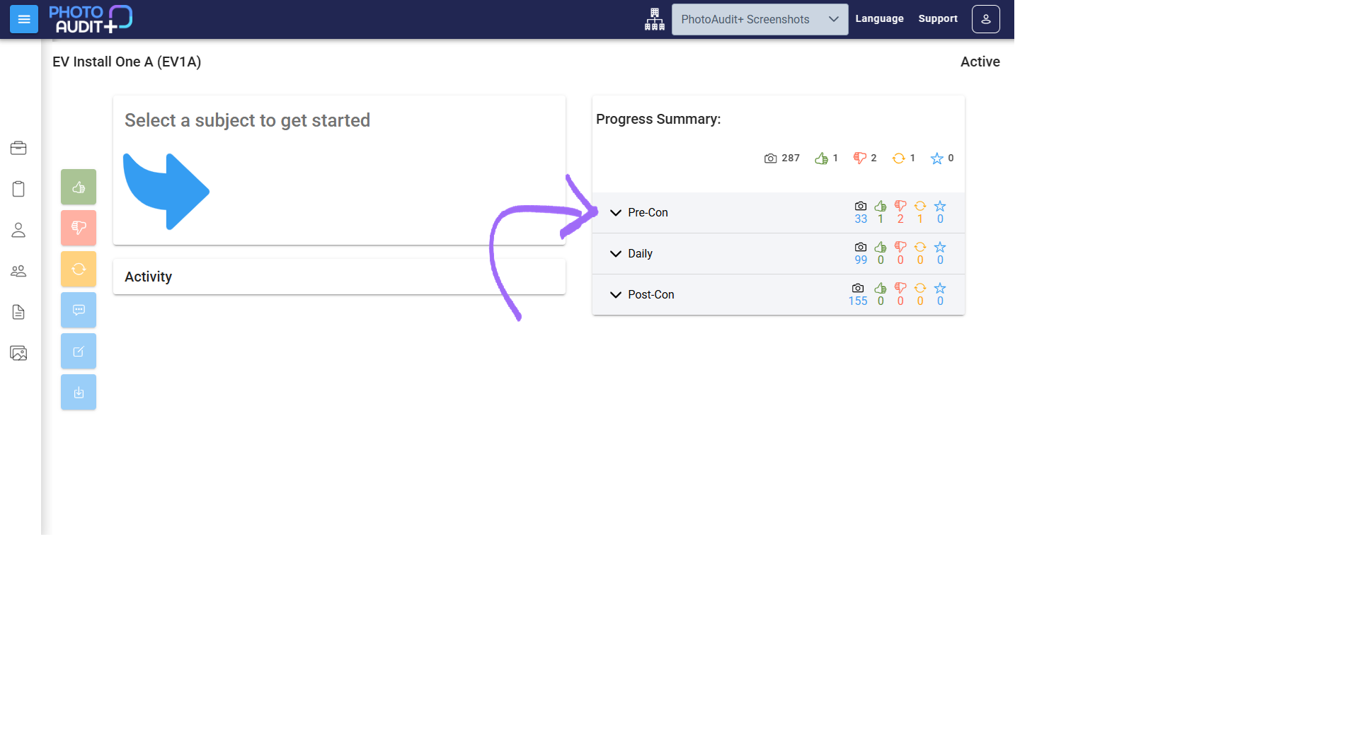This screenshot has width=1359, height=752.
Task: Click the blue download button
Action: coord(79,393)
